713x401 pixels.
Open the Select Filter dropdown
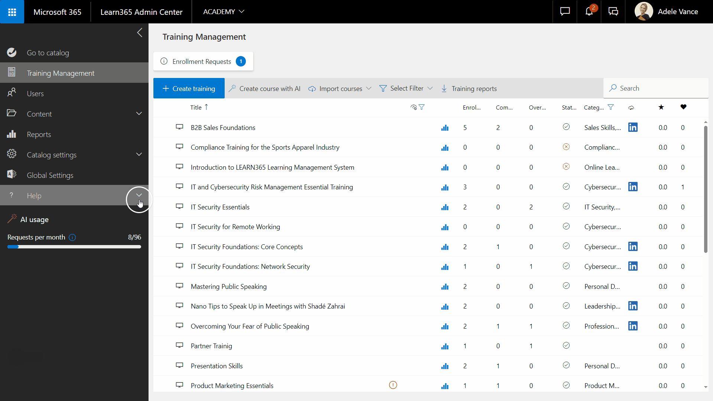406,88
